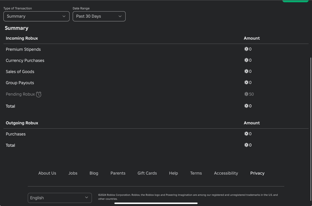
Task: Click the copyright Roblox Corporation notice
Action: [x=188, y=197]
